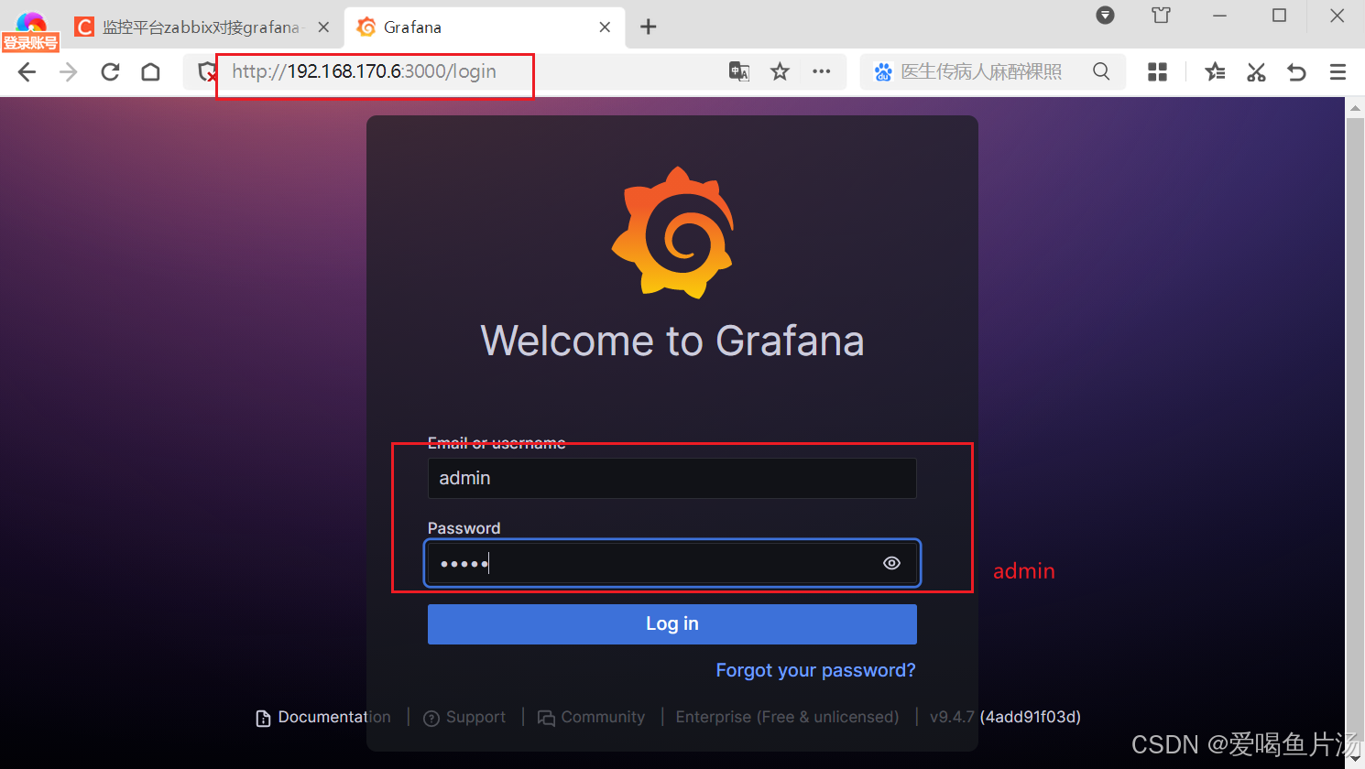Reload the page with refresh icon
Image resolution: width=1365 pixels, height=769 pixels.
(110, 72)
